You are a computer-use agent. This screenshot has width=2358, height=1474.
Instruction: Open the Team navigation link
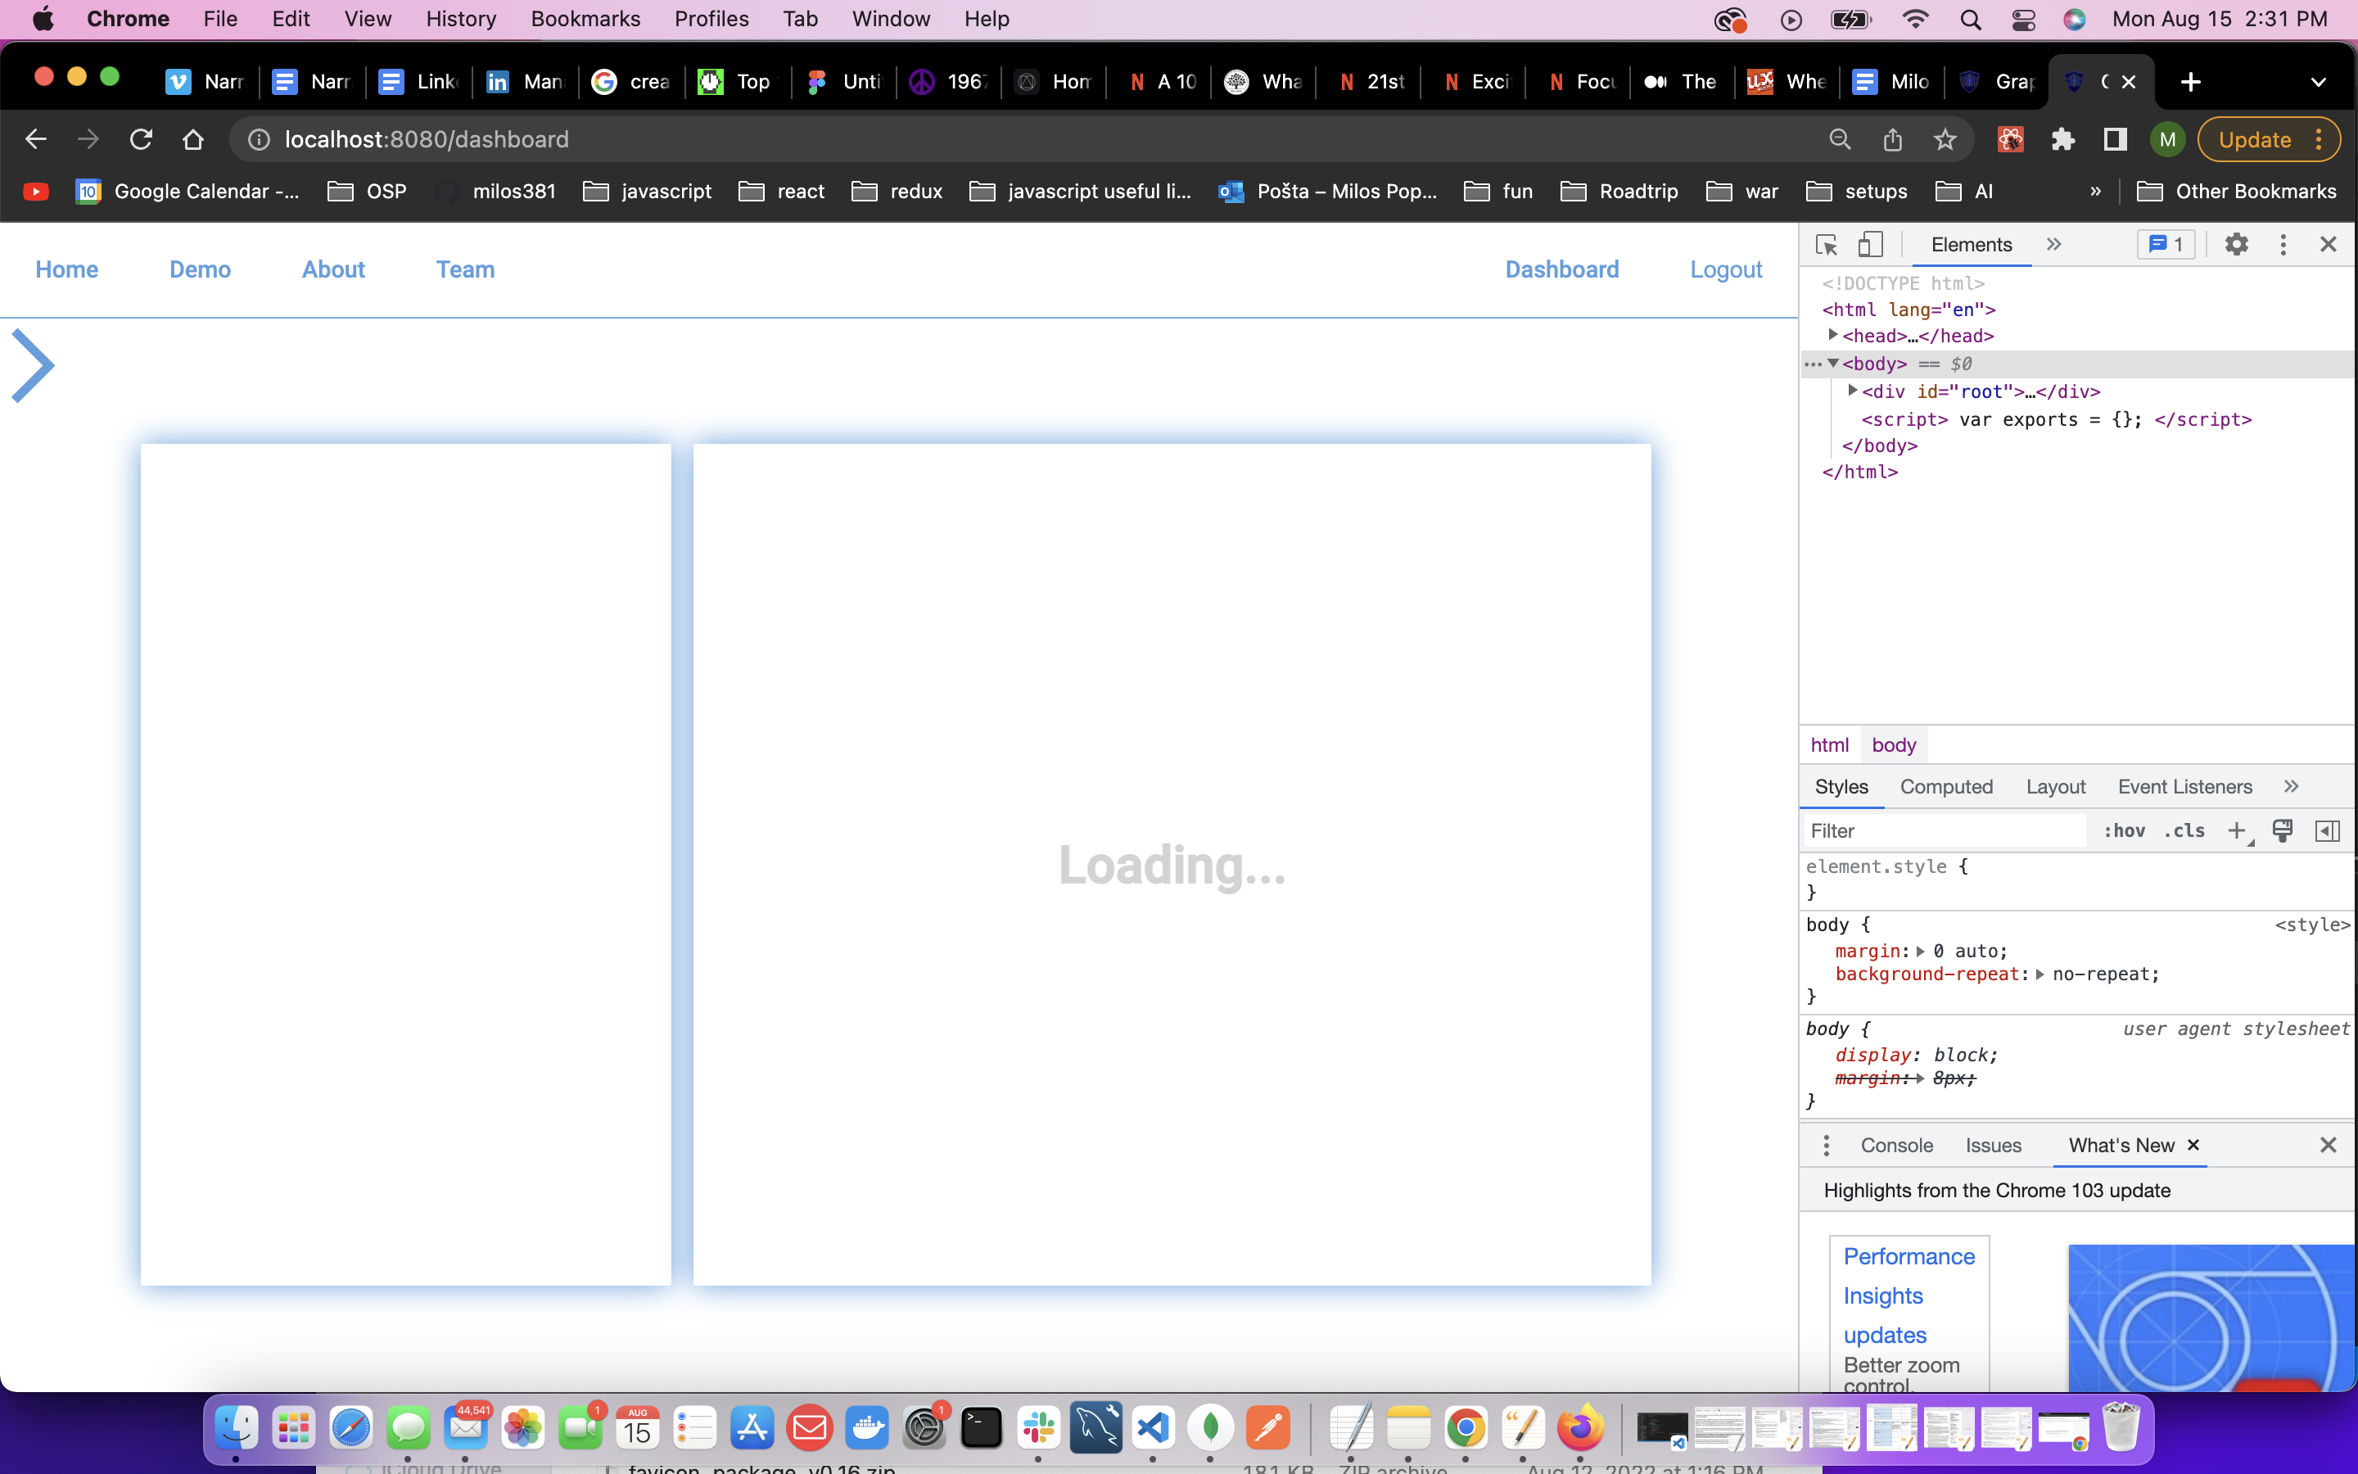465,269
